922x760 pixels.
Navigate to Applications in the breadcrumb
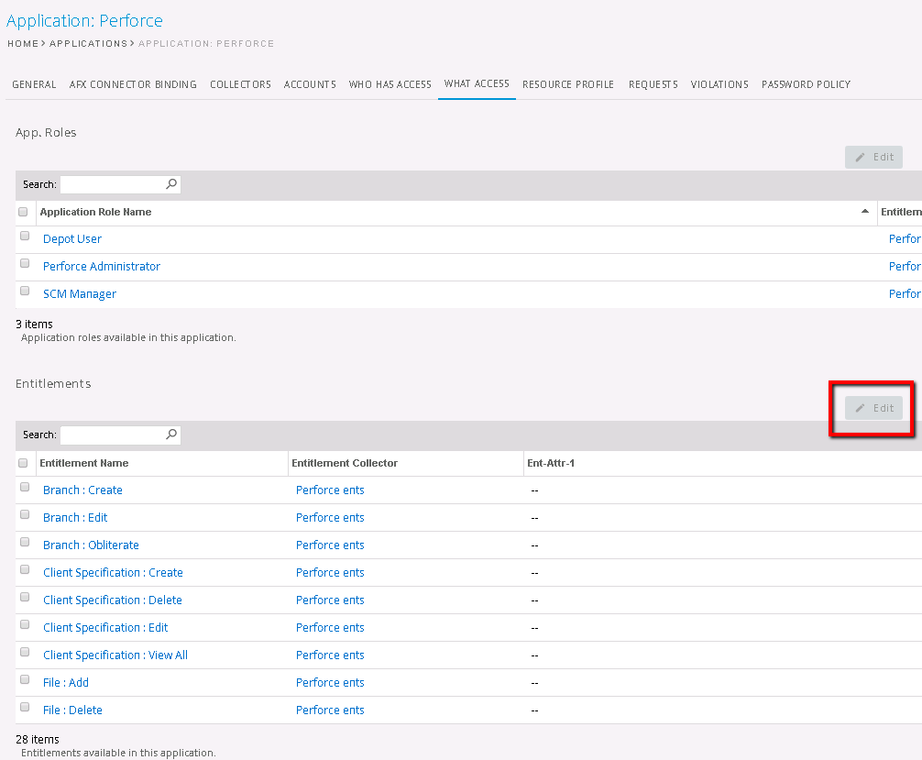88,43
